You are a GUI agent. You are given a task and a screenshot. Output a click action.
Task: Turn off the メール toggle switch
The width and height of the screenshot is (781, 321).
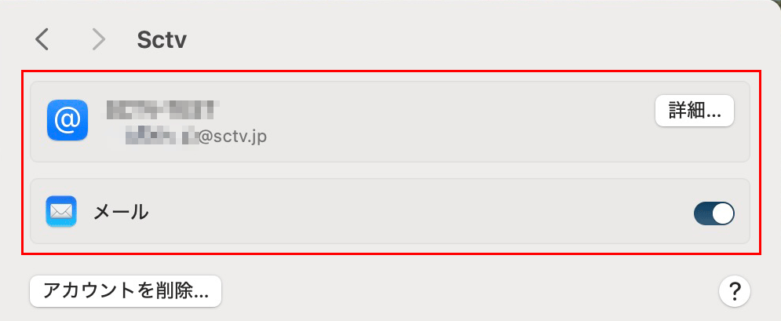713,213
